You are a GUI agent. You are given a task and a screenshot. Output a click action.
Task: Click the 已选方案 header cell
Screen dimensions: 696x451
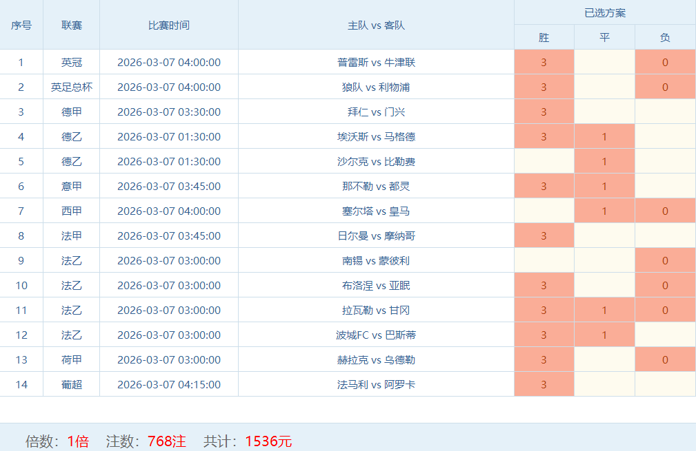pyautogui.click(x=604, y=13)
